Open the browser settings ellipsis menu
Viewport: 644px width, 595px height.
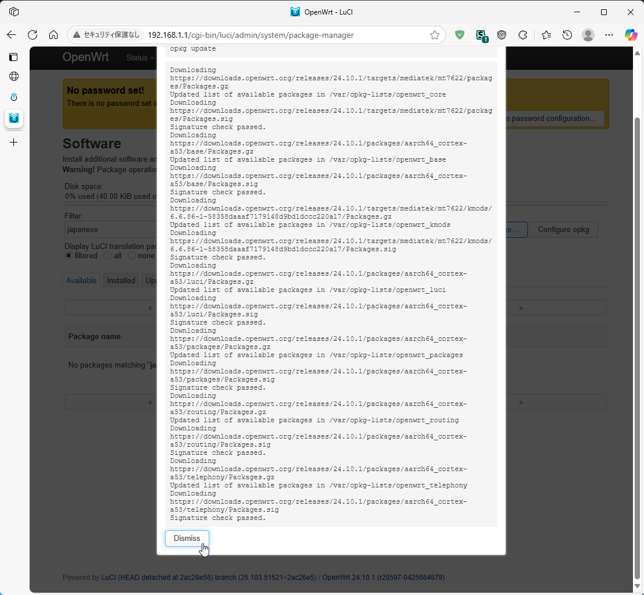point(609,35)
